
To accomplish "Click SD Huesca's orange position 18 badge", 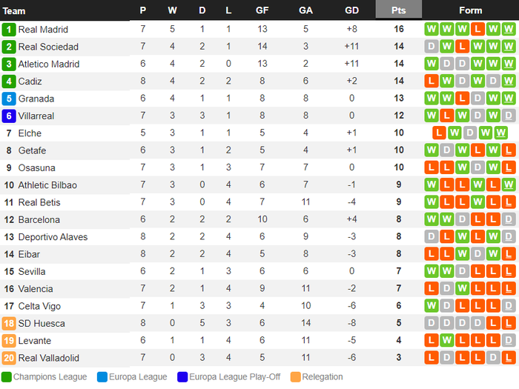I will pos(9,323).
